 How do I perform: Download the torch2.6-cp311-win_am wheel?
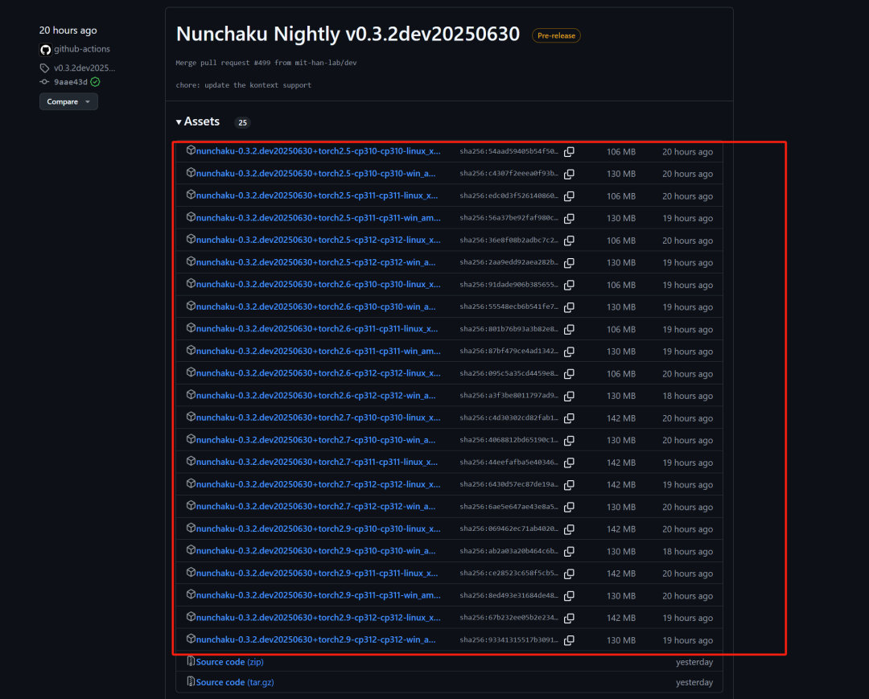(318, 351)
